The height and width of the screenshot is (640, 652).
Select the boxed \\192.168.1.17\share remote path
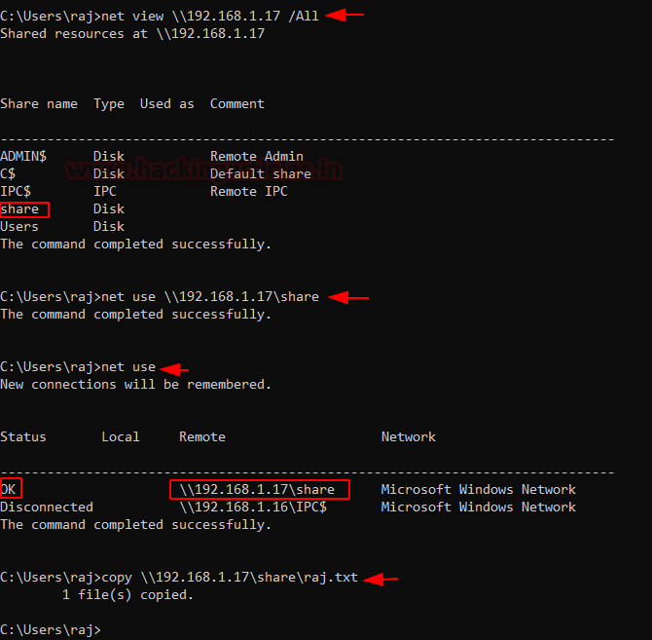click(258, 489)
